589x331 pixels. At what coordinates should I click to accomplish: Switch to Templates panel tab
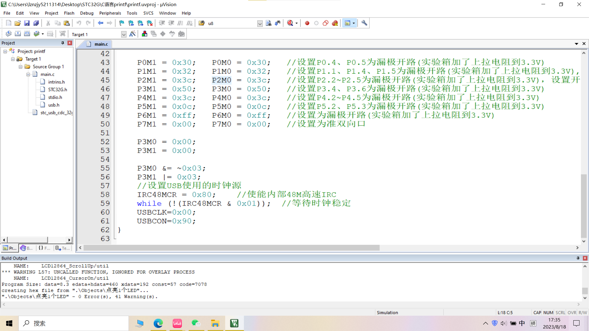tap(63, 248)
